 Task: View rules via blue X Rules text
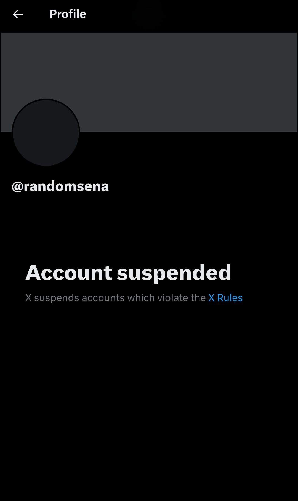225,298
